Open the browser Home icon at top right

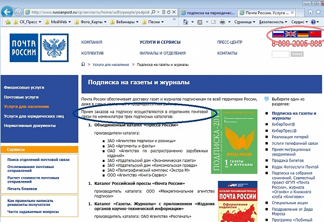310,12
